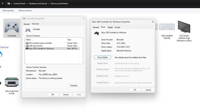
Task: Switch to General tab in Xbox 360 Properties
Action: click(x=96, y=27)
